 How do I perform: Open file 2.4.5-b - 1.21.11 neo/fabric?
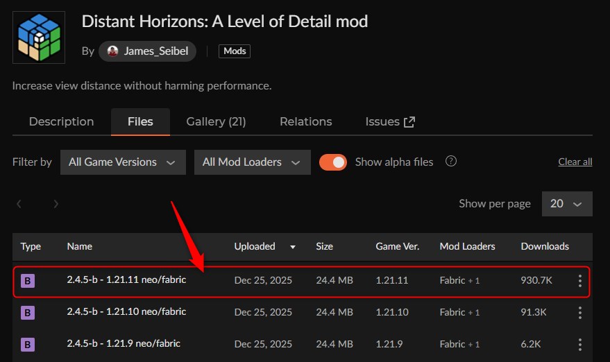coord(126,280)
